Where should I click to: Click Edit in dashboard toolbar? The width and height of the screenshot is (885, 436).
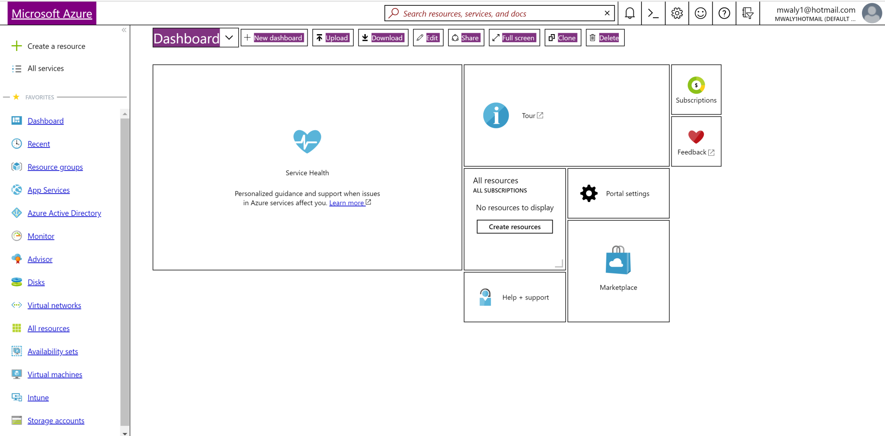click(x=428, y=38)
